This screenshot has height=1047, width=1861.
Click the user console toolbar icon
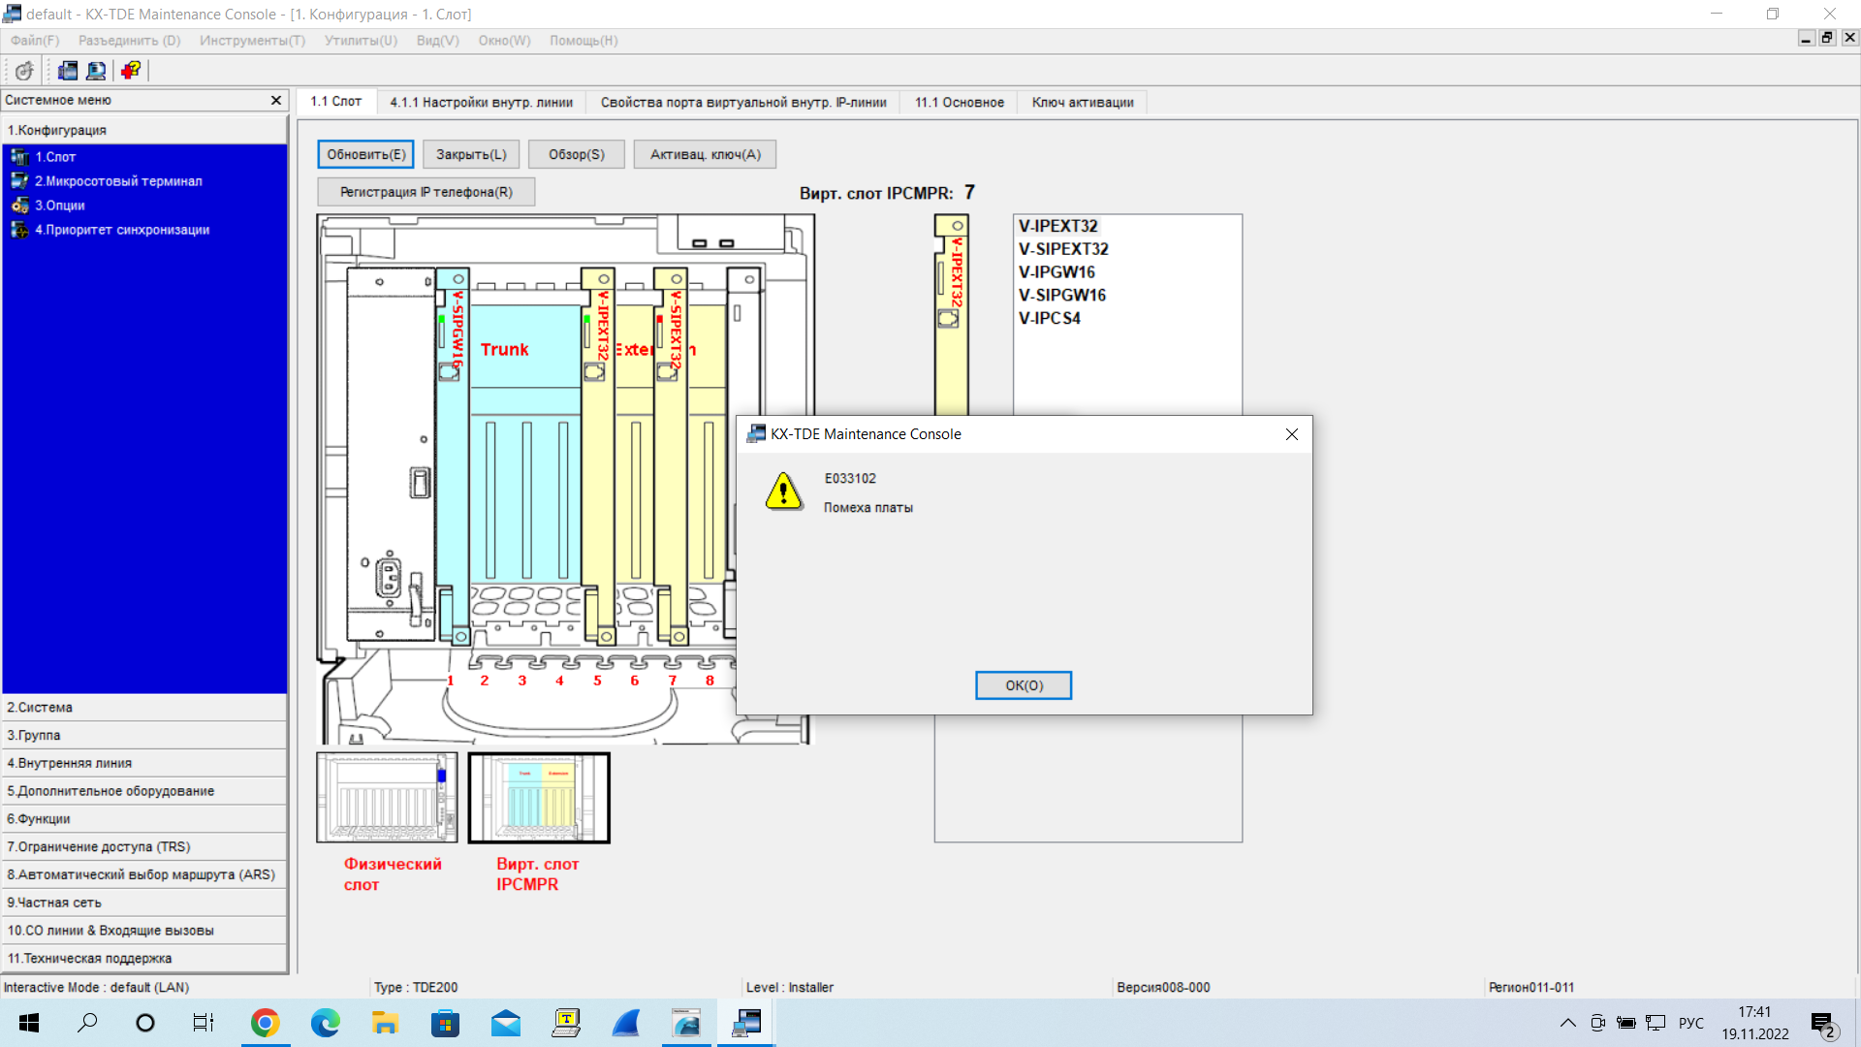pyautogui.click(x=96, y=71)
